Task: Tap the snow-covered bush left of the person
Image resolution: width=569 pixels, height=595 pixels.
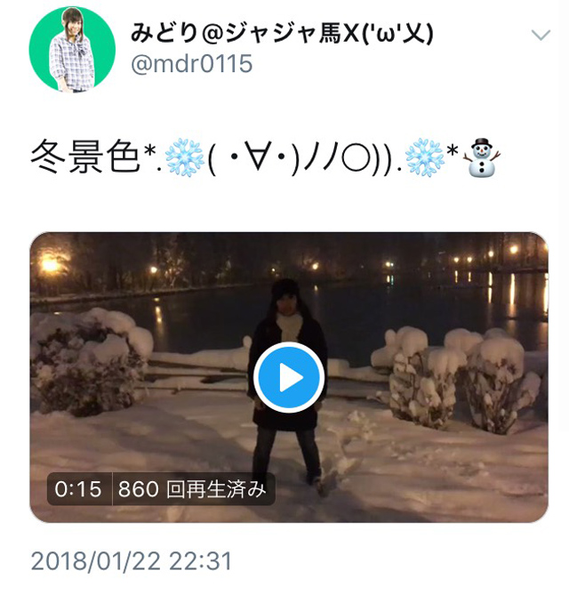Action: click(x=89, y=358)
